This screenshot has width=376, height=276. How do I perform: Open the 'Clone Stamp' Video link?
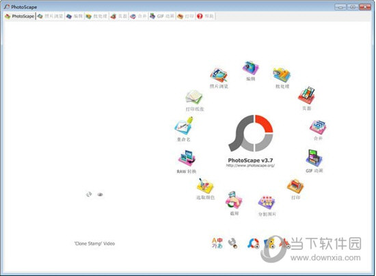[94, 244]
